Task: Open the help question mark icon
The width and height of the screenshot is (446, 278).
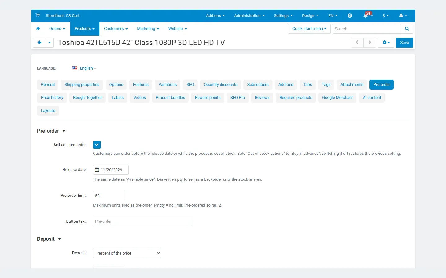Action: 350,15
